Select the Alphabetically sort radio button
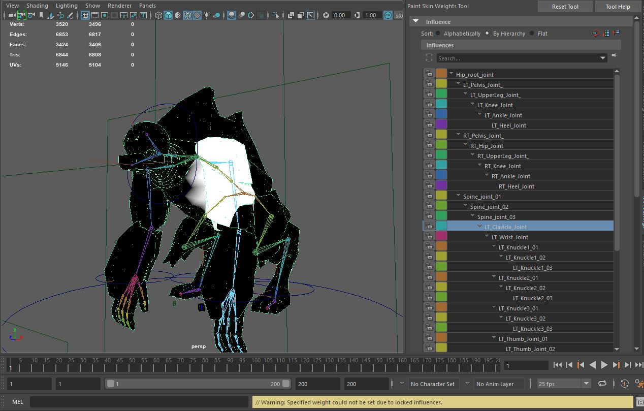The image size is (644, 411). 437,33
